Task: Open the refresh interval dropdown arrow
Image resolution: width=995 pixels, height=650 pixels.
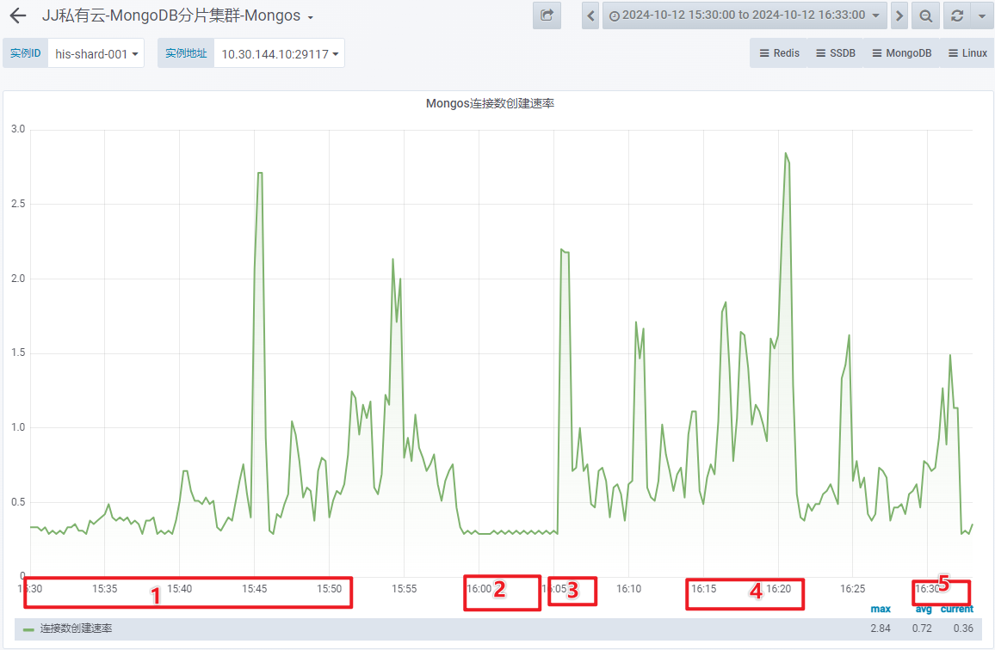Action: 982,15
